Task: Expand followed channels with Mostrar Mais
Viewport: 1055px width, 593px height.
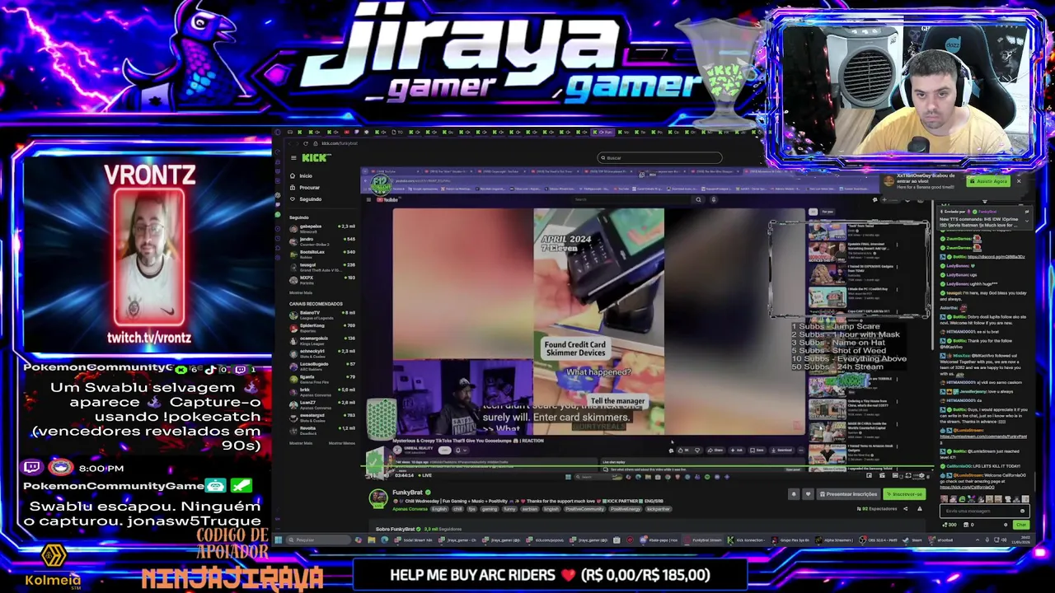Action: [x=301, y=292]
